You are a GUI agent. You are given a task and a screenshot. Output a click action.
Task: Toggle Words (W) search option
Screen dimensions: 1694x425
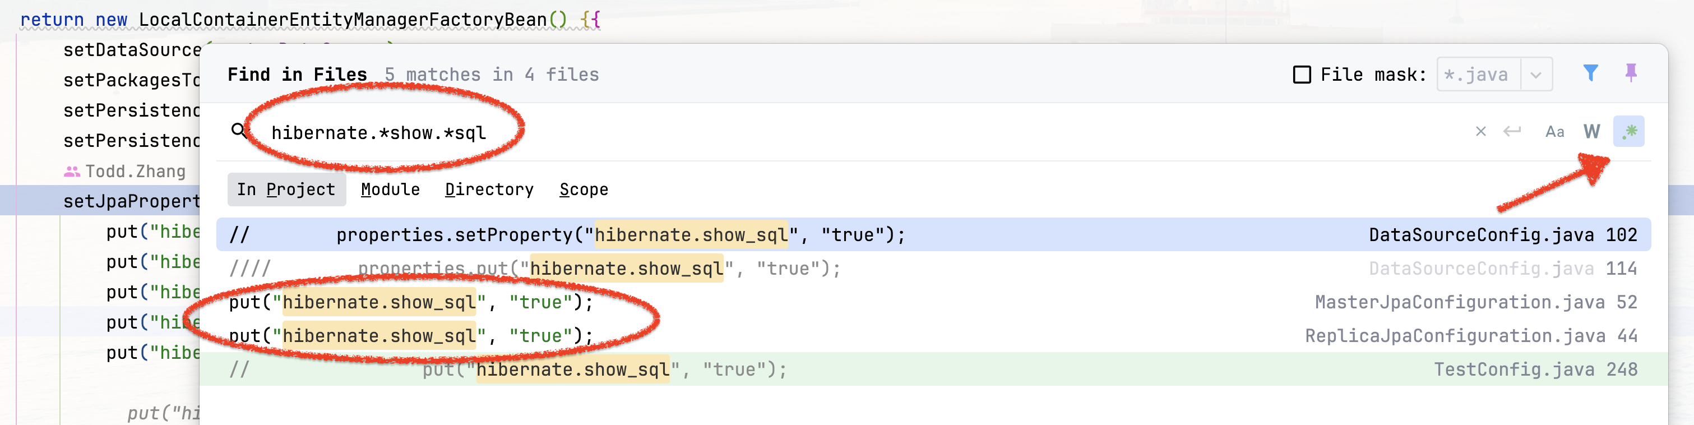(x=1591, y=132)
